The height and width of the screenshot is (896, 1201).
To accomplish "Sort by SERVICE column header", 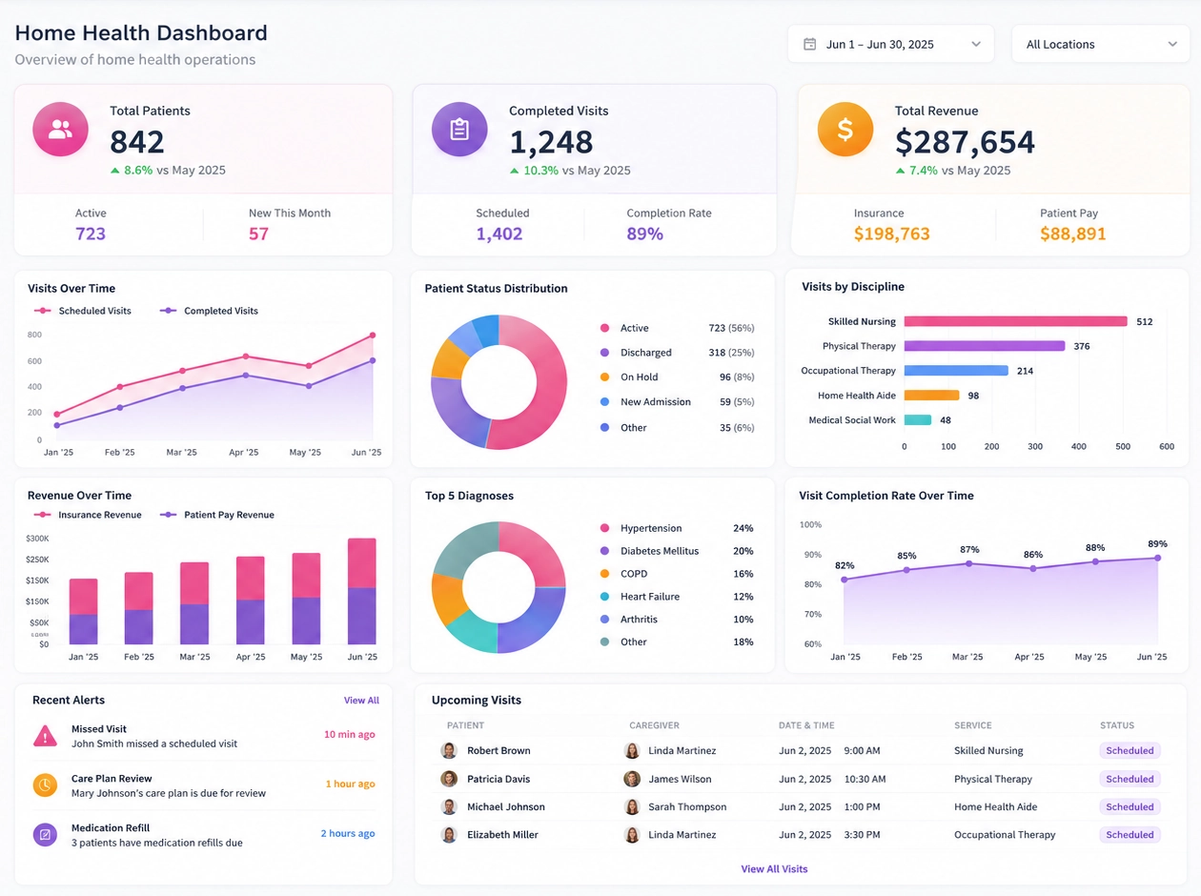I will pos(973,725).
